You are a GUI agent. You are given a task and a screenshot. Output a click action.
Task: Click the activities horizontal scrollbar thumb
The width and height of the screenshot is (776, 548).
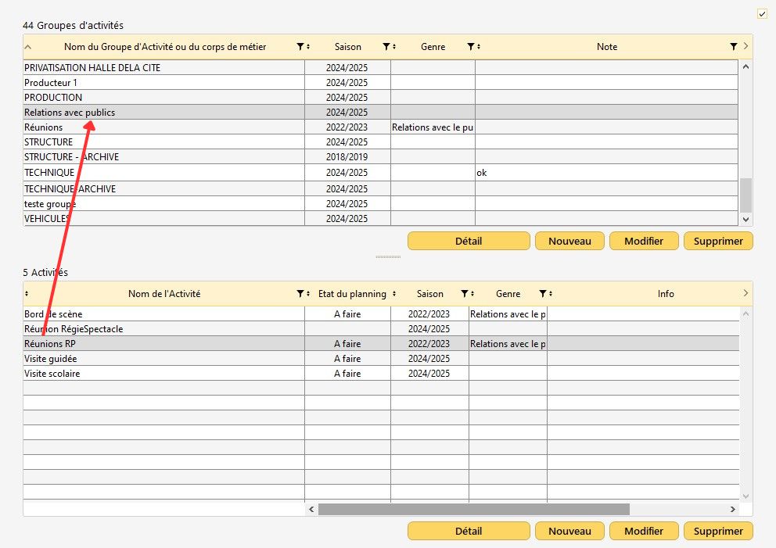(x=473, y=509)
